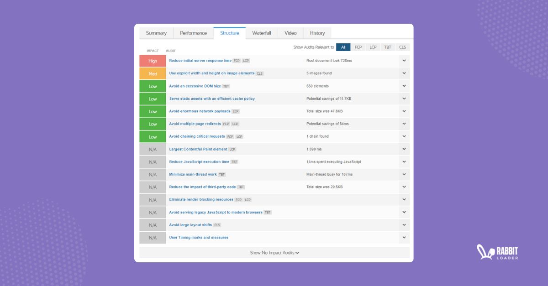Switch to the Waterfall tab

pyautogui.click(x=261, y=33)
